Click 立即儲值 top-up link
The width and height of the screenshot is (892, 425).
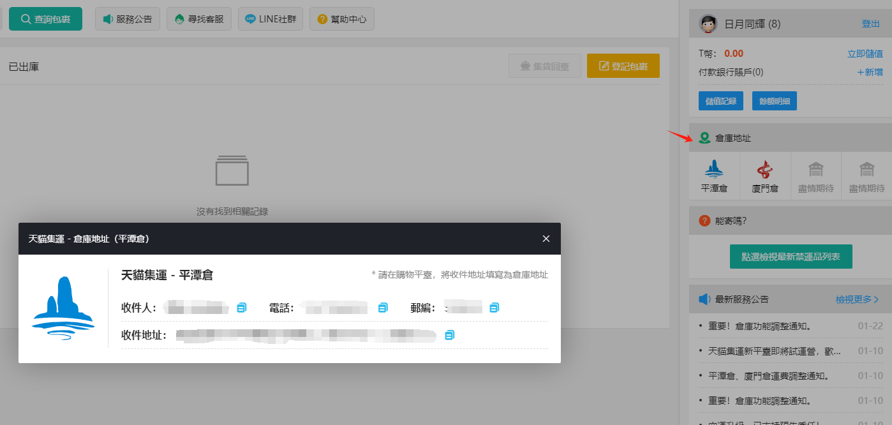865,54
